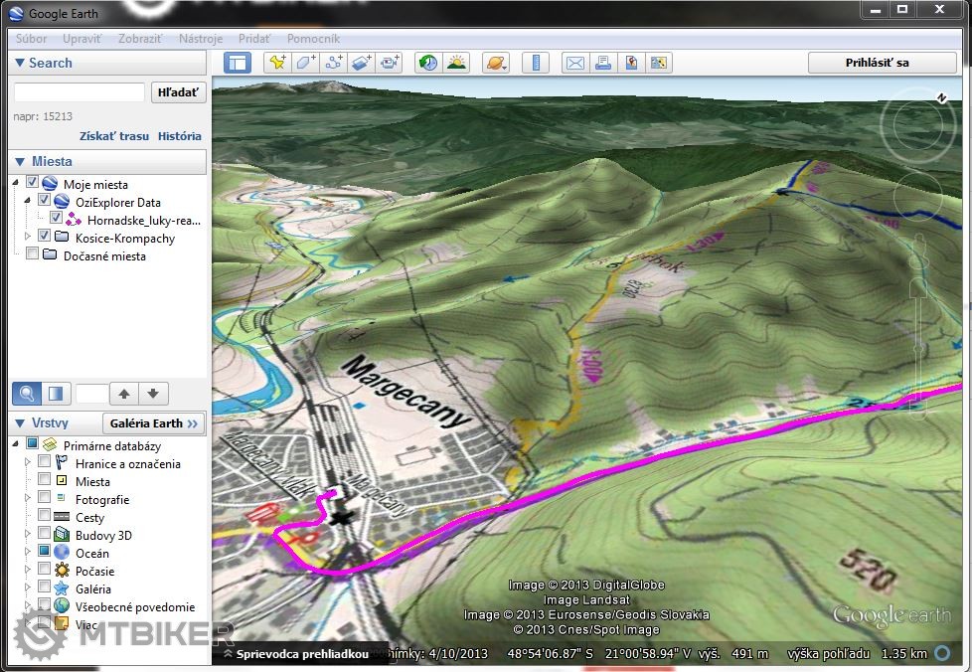Image resolution: width=972 pixels, height=672 pixels.
Task: Click the Prihlásiť sa sign-in button
Action: tap(877, 63)
